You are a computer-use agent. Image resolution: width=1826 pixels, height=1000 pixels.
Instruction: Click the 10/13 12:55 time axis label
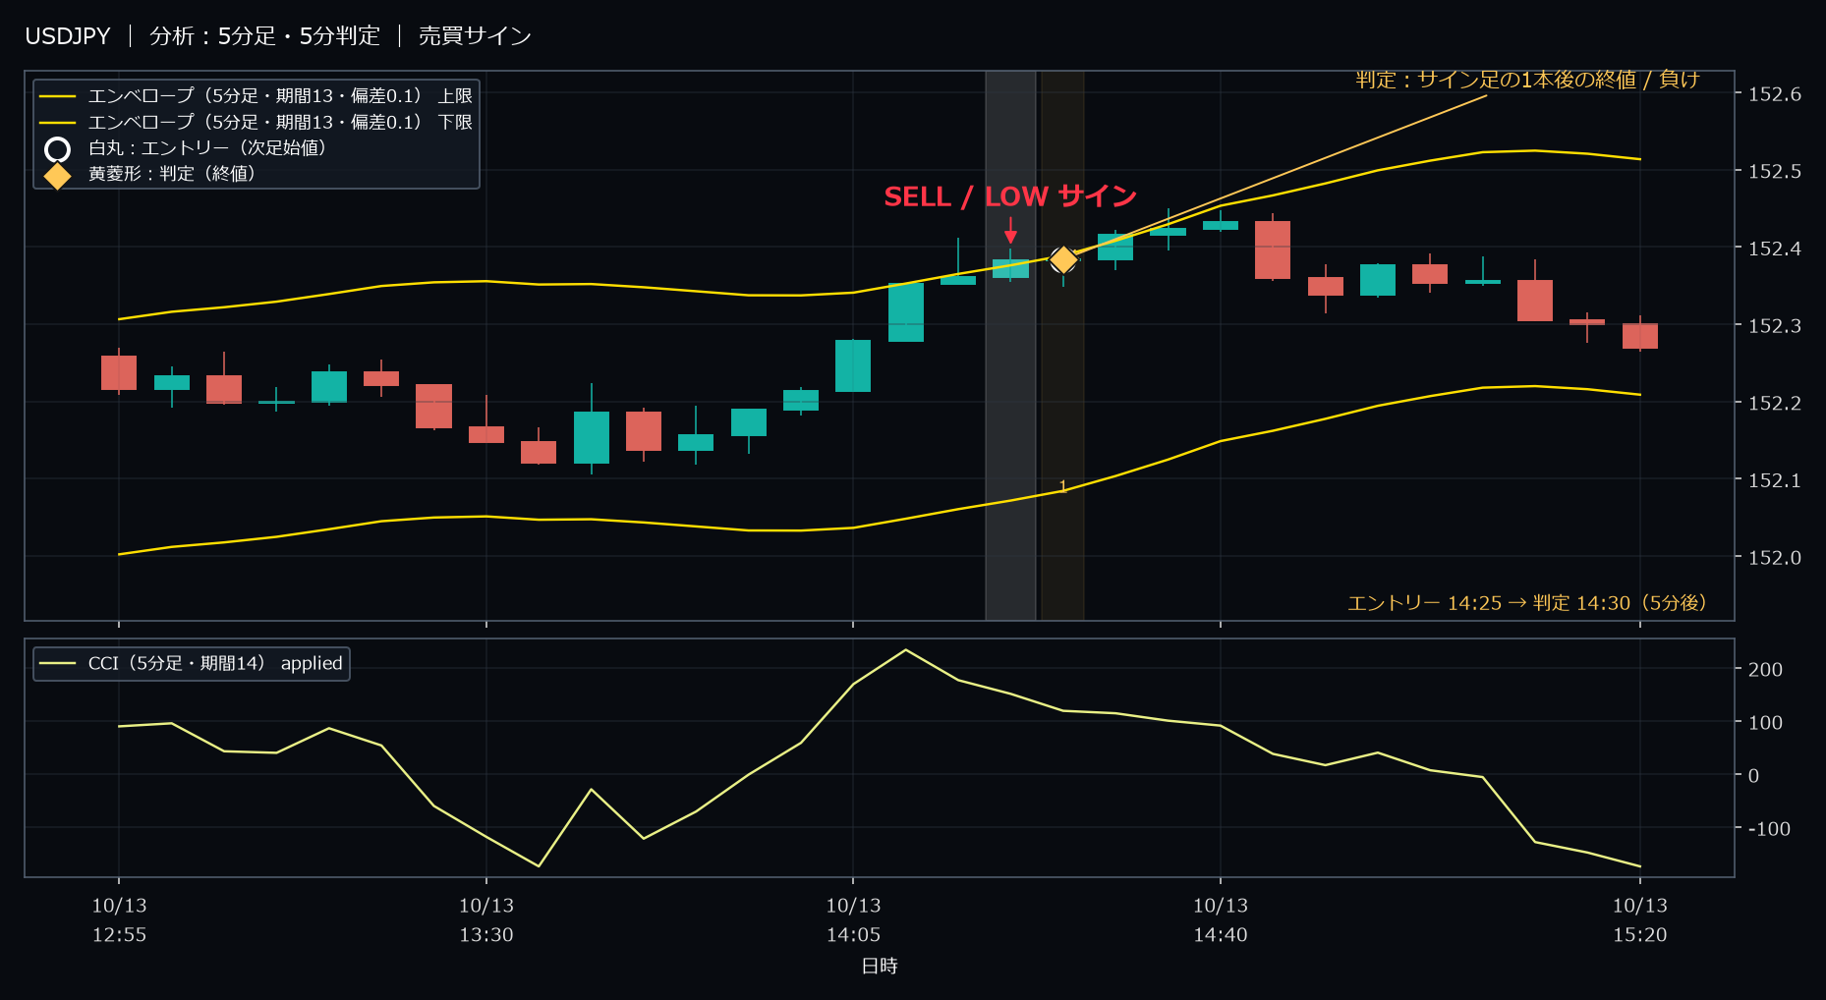tap(119, 920)
